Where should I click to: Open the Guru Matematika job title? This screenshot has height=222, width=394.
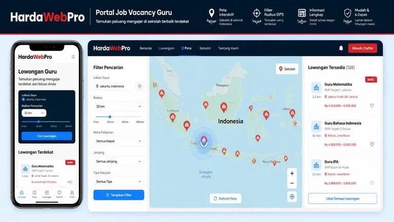tap(338, 84)
